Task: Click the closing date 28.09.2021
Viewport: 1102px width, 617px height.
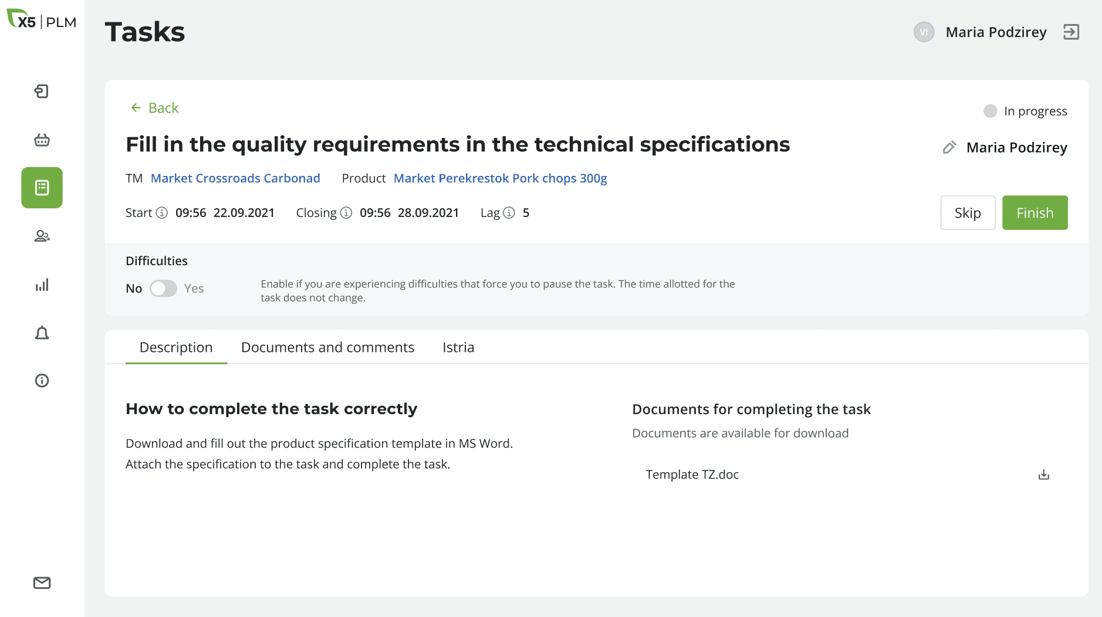Action: 428,213
